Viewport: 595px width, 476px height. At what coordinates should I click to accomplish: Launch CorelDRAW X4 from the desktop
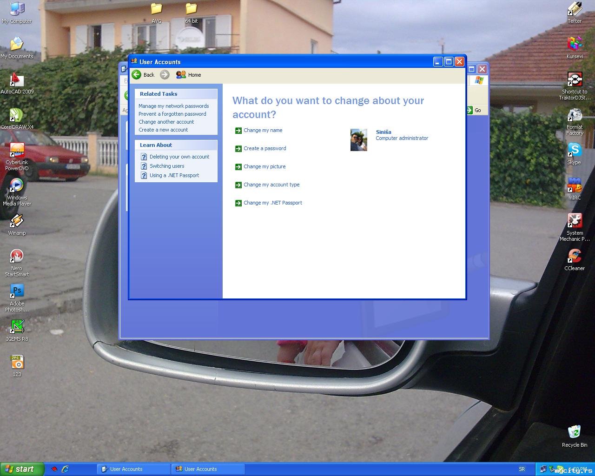[x=17, y=119]
